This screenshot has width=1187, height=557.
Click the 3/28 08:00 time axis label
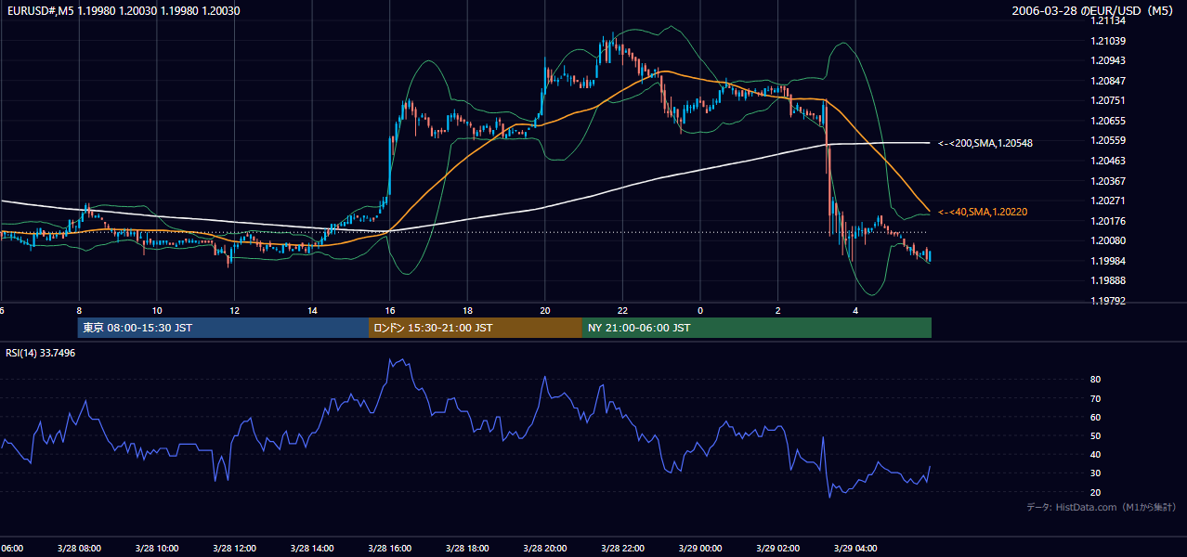point(78,548)
